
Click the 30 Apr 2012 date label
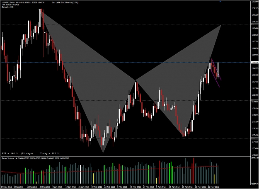point(187,187)
